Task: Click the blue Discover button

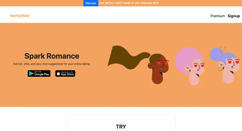Action: (91, 3)
